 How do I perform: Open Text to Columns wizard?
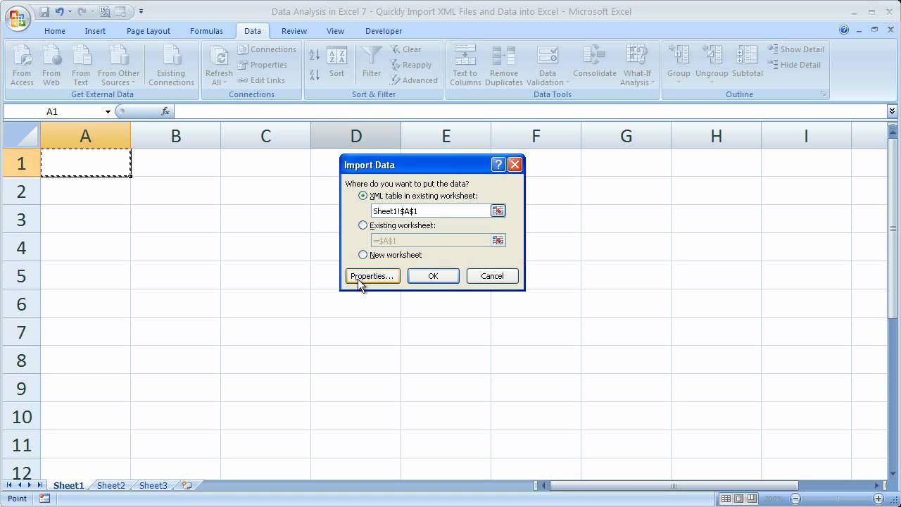click(x=465, y=65)
